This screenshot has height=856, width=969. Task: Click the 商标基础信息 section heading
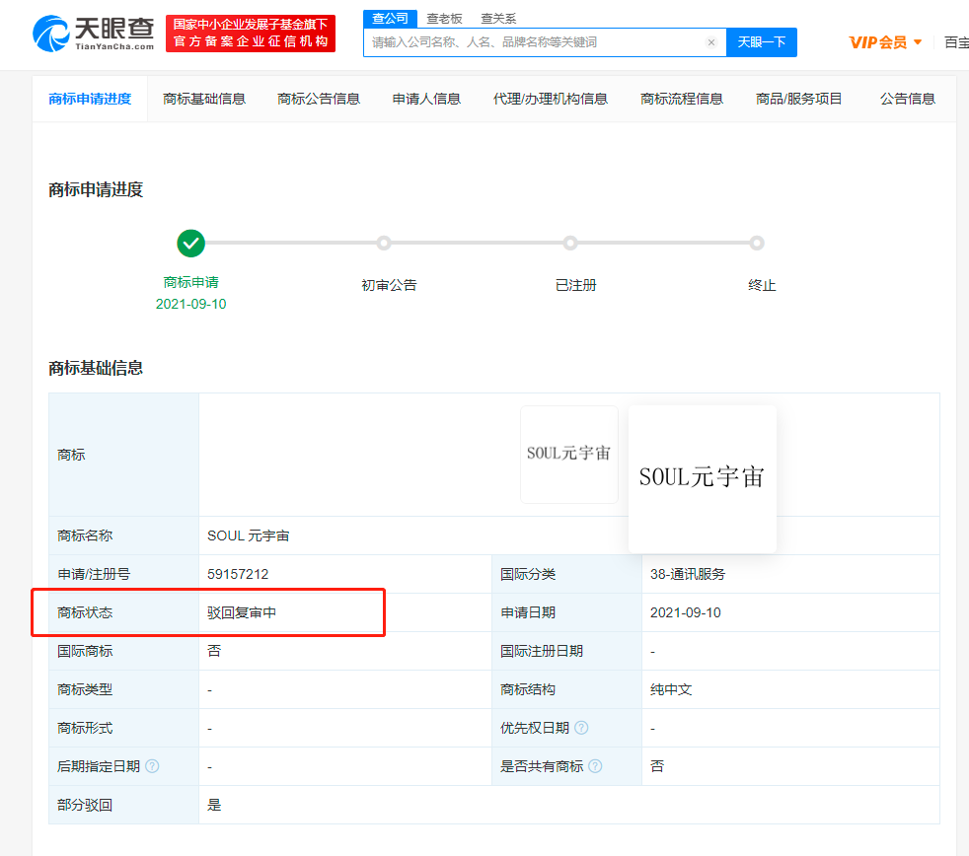[96, 368]
